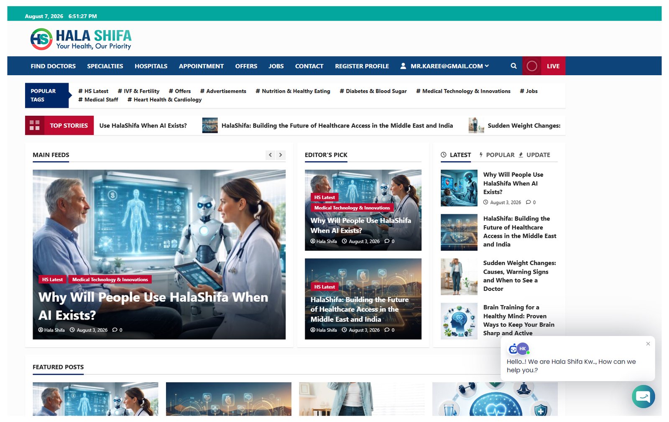Image resolution: width=669 pixels, height=422 pixels.
Task: Open Sudden Weight Changes top story
Action: tap(524, 125)
